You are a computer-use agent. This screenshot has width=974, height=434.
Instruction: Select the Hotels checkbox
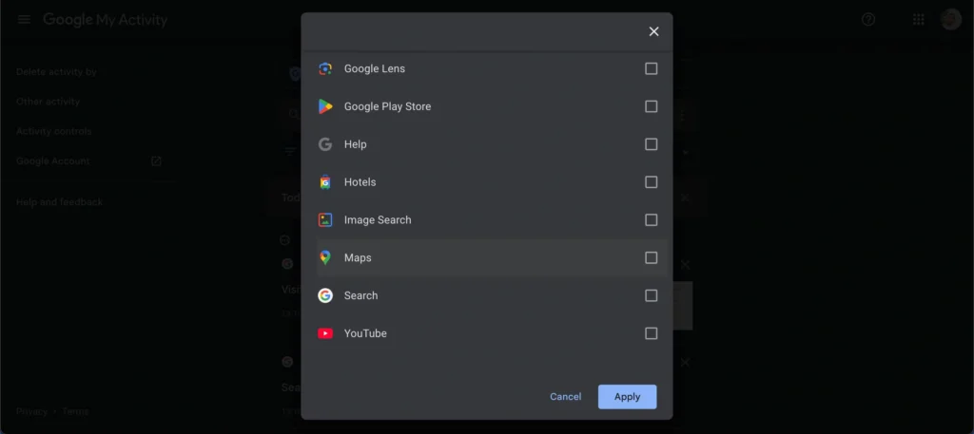coord(651,182)
